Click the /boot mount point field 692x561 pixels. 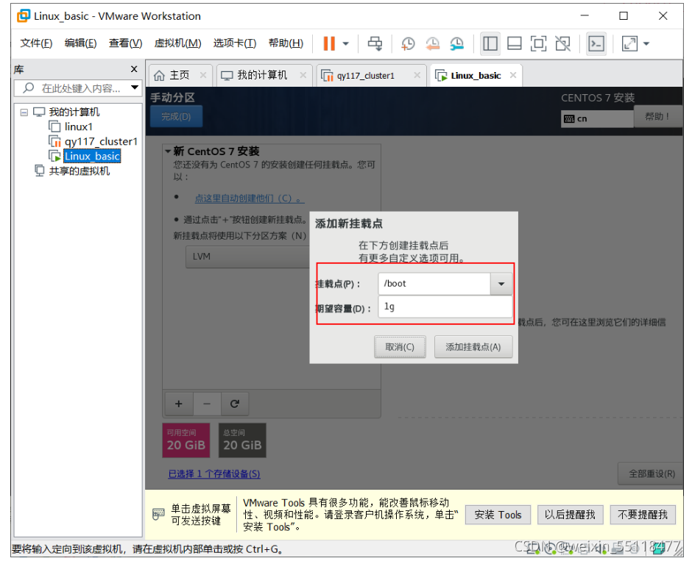point(434,284)
